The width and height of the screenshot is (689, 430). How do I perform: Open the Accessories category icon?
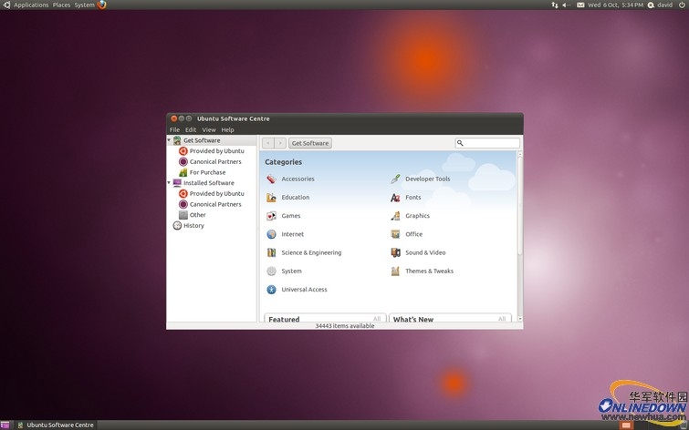(272, 179)
